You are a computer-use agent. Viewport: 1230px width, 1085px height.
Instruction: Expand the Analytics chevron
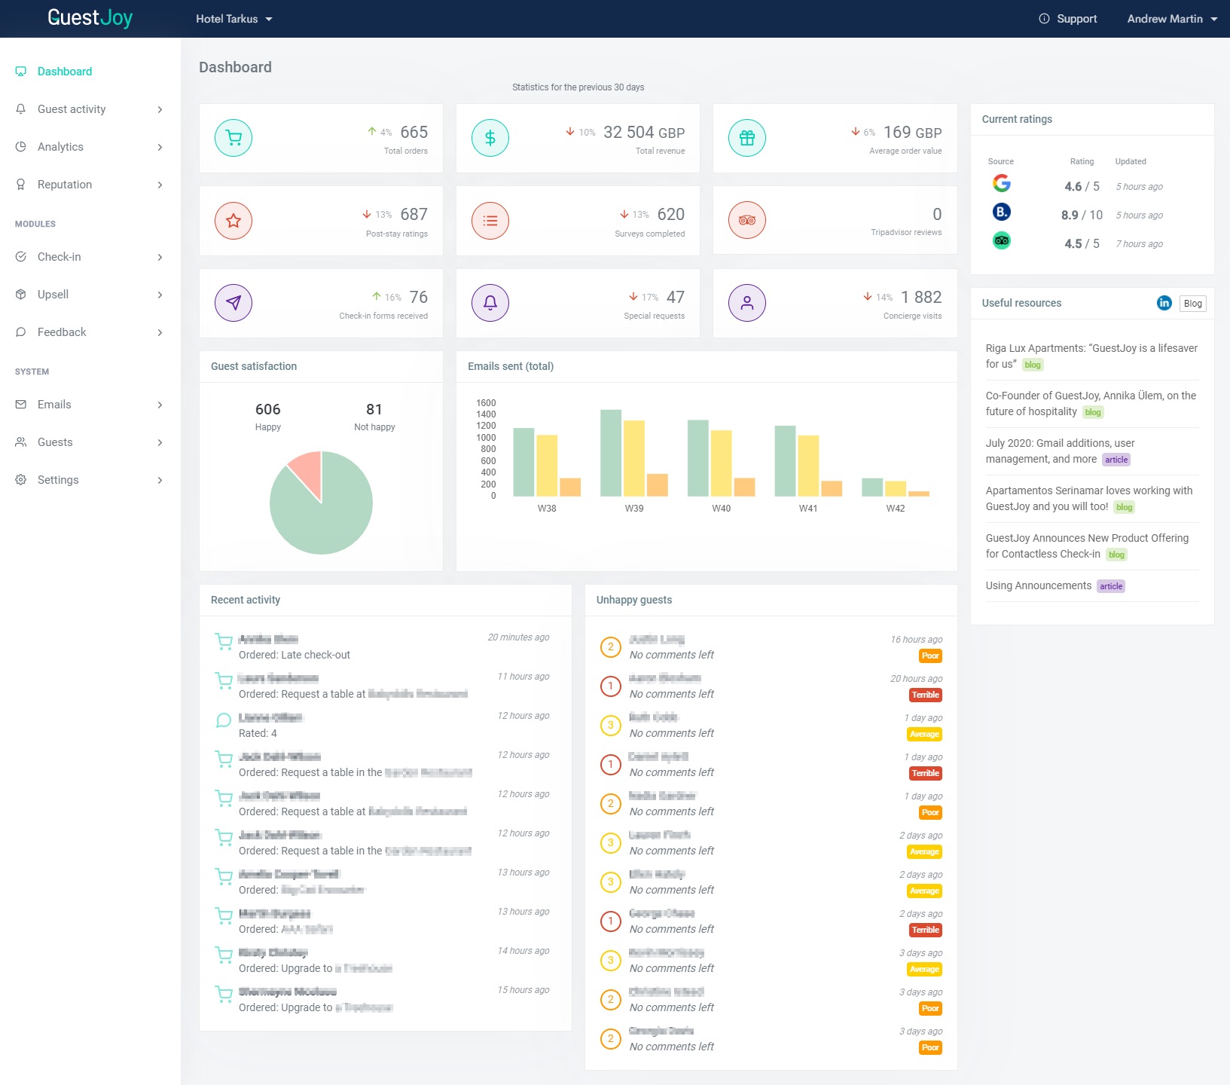point(160,147)
